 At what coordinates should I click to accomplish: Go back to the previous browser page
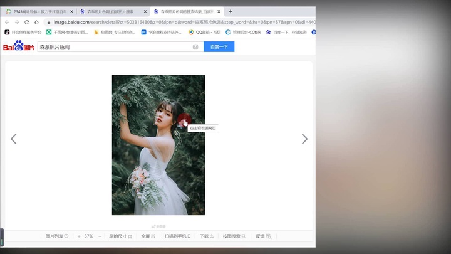pos(7,22)
